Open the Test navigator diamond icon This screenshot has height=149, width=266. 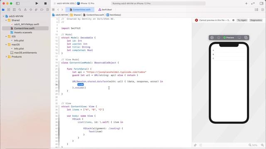click(x=31, y=10)
